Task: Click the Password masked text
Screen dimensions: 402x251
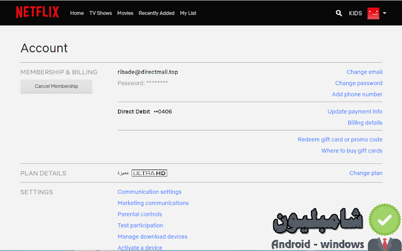Action: point(143,83)
